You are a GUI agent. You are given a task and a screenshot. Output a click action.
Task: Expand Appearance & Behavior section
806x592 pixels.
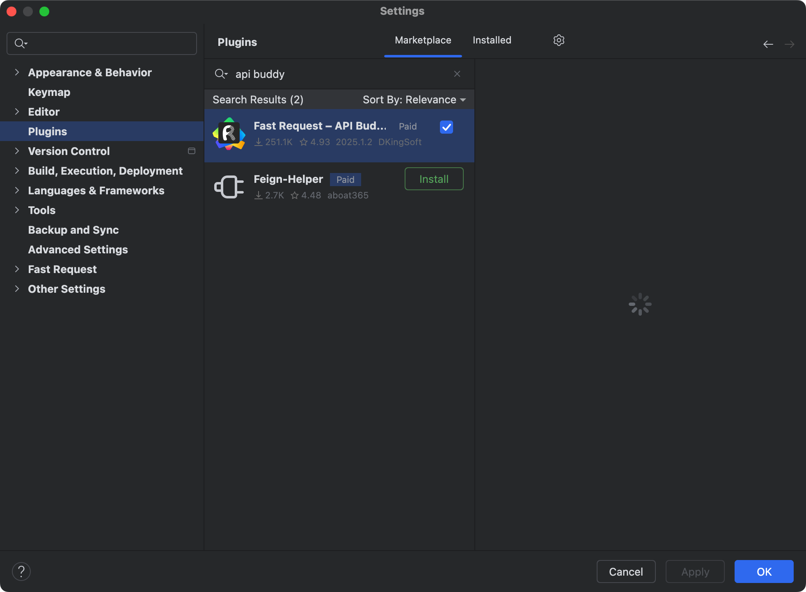pos(17,72)
